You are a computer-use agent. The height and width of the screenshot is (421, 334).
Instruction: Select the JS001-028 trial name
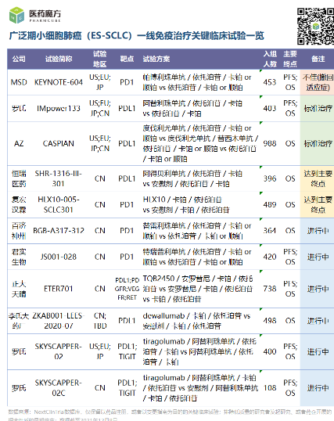click(59, 257)
